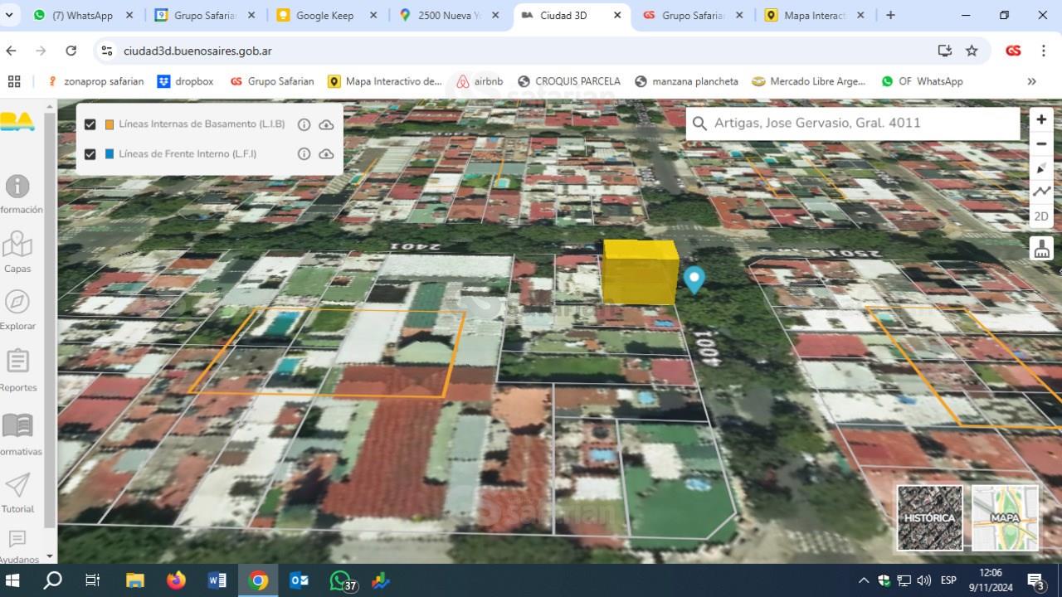Screen dimensions: 1062x597
Task: Close the Ciudad 3D tab
Action: [x=617, y=15]
